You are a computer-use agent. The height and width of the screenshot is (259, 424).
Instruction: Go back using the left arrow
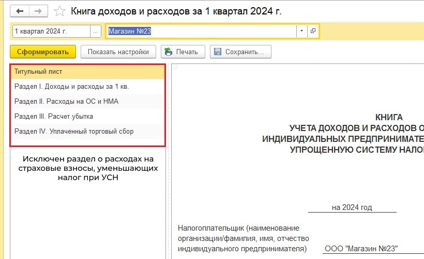[x=20, y=11]
